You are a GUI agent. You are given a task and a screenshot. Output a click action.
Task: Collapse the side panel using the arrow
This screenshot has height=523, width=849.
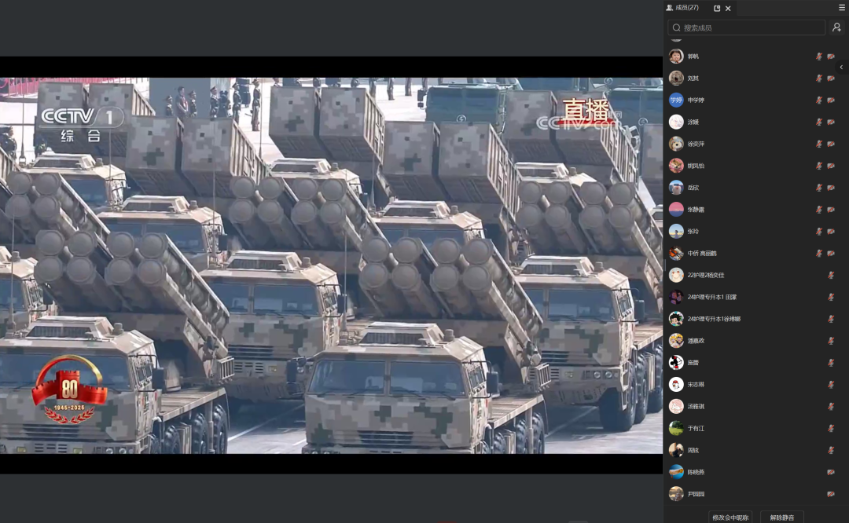(841, 68)
